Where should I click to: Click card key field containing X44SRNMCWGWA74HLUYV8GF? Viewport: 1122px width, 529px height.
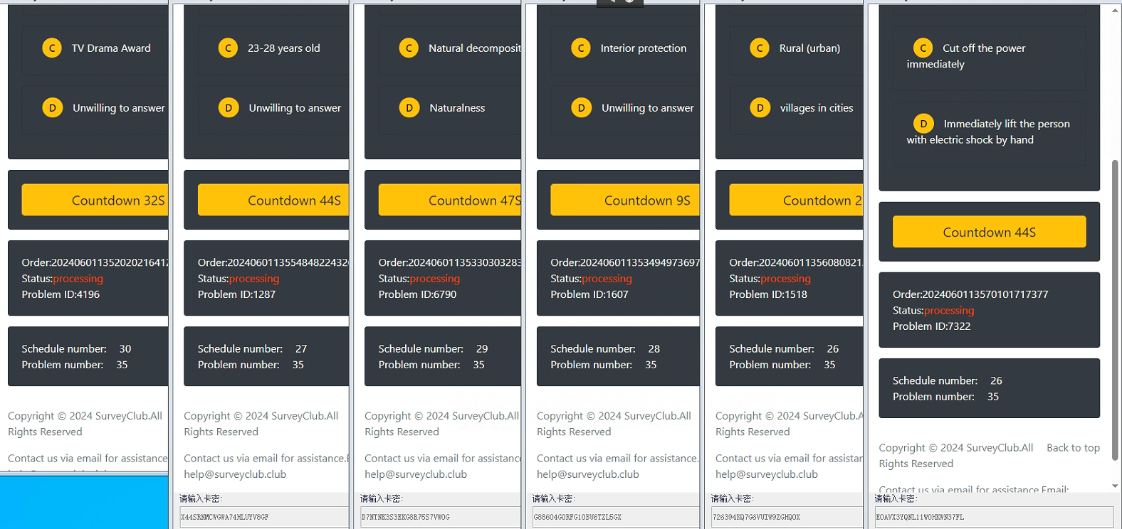263,517
